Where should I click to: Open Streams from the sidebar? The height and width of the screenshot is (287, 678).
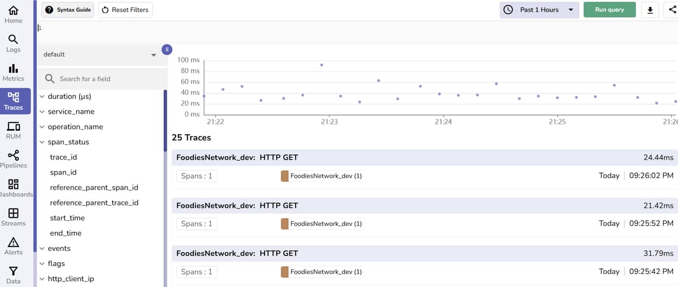coord(14,217)
